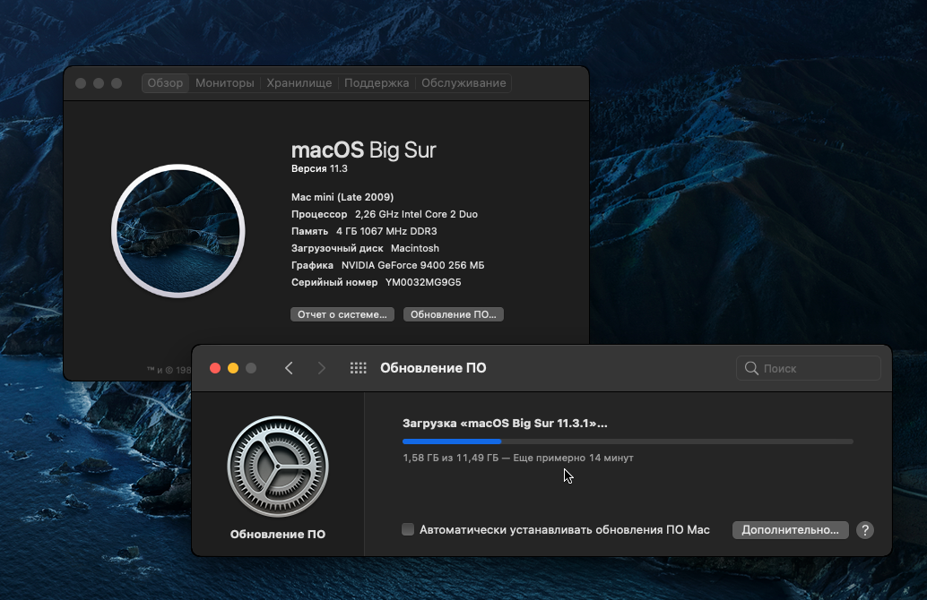This screenshot has height=600, width=927.
Task: Close the Software Update window
Action: (x=215, y=368)
